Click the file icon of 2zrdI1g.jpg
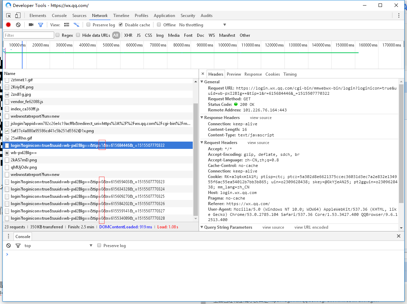This screenshot has height=304, width=407. (7, 94)
